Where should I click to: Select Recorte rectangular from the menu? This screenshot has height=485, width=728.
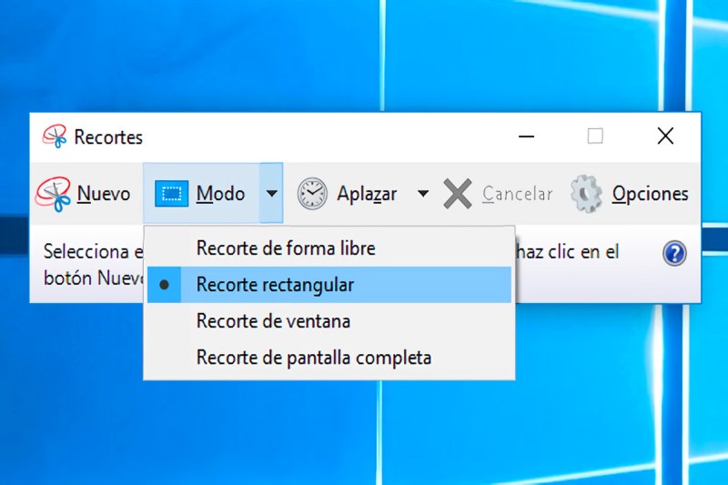275,285
